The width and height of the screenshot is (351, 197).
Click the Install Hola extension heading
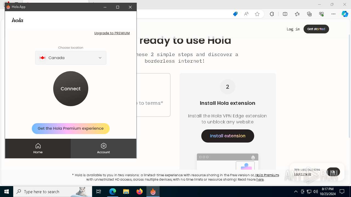(x=228, y=103)
